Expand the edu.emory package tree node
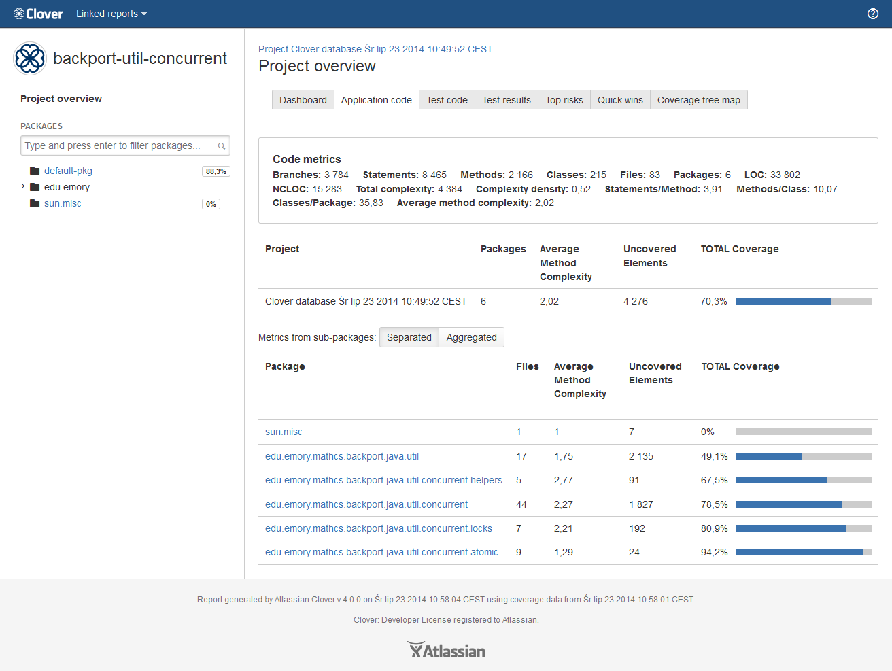 23,186
